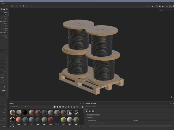This screenshot has width=174, height=130.
Task: Open the view mode dropdown in Display Settings
Action: click(133, 107)
